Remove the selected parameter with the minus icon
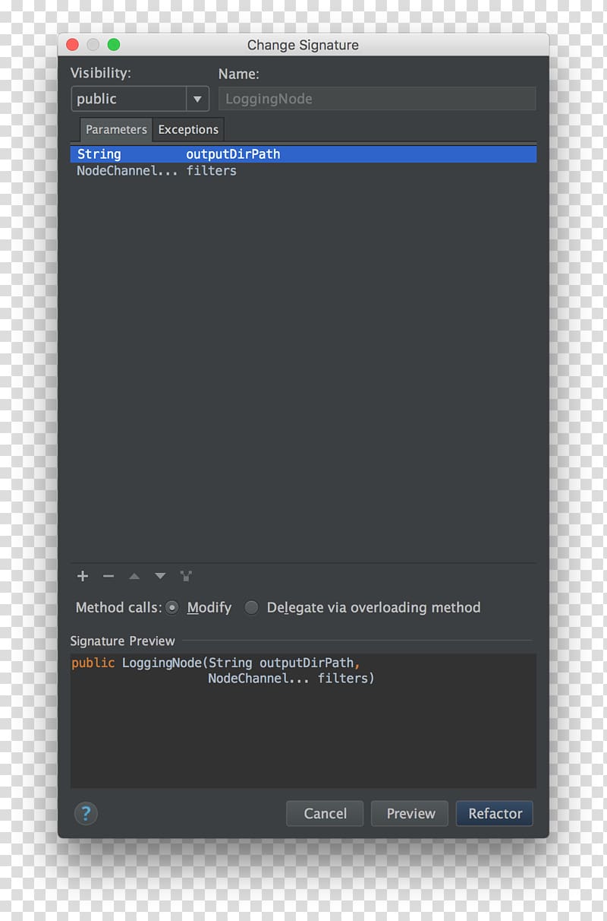Image resolution: width=607 pixels, height=921 pixels. click(x=109, y=576)
